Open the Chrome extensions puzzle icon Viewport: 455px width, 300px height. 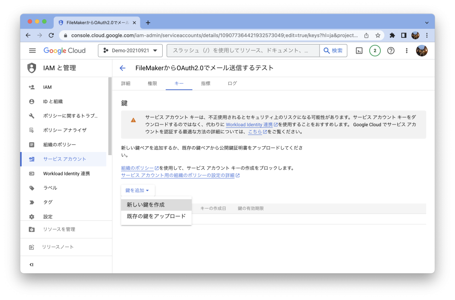click(392, 36)
